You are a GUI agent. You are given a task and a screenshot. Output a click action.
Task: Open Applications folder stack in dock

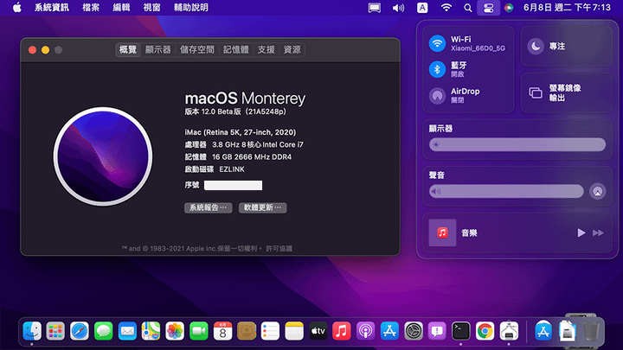[x=543, y=331]
